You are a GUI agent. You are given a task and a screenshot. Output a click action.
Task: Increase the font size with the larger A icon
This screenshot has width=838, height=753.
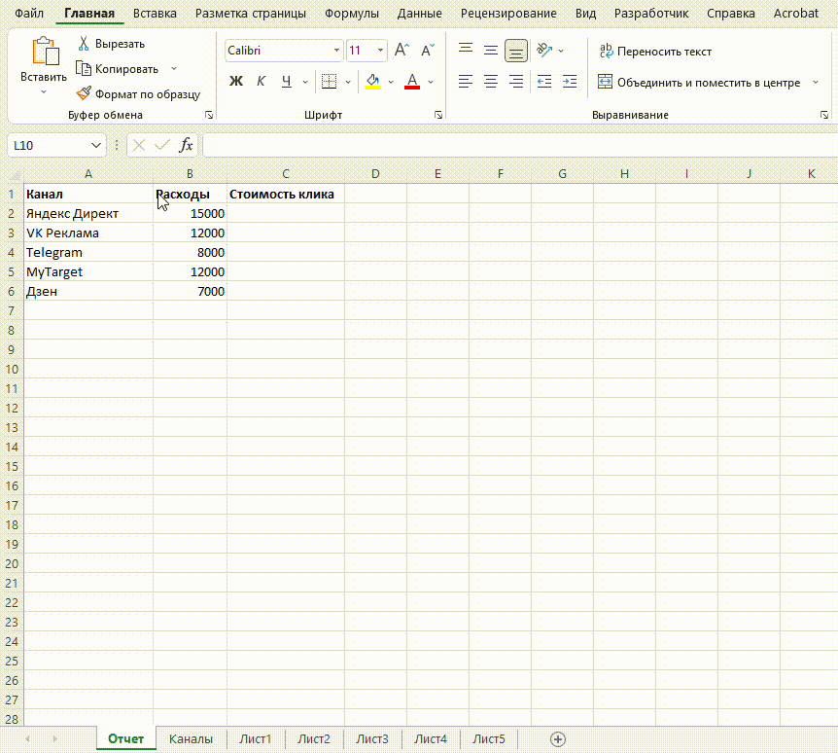[402, 51]
